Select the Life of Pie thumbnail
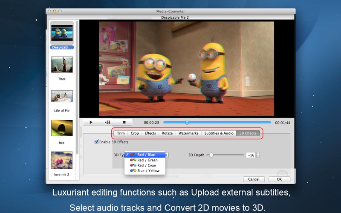 62,96
